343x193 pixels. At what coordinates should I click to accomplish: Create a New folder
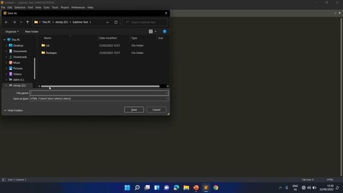[32, 32]
